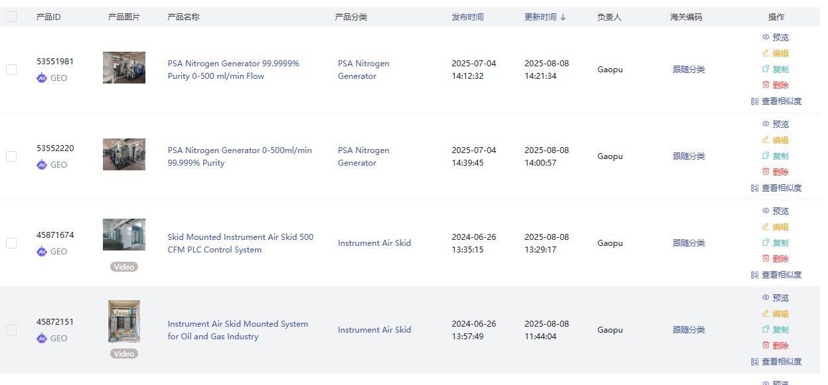Click delete trash icon for product 53551981

pos(766,85)
